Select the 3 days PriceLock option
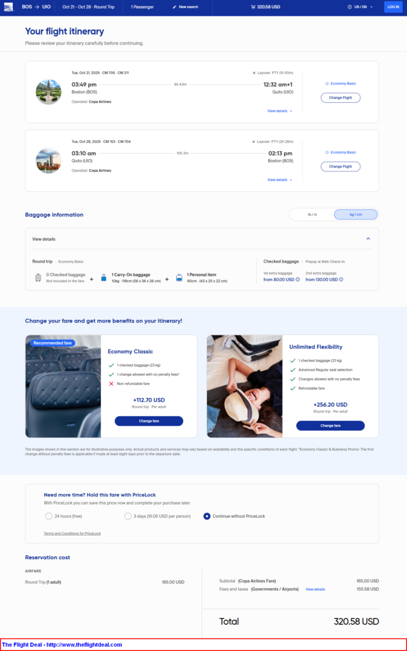Viewport: 407px width, 651px height. (x=128, y=516)
